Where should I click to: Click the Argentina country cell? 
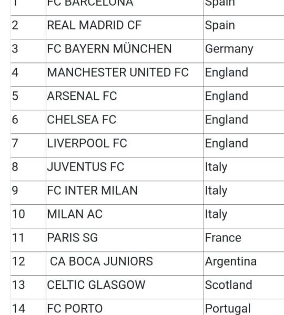click(244, 264)
